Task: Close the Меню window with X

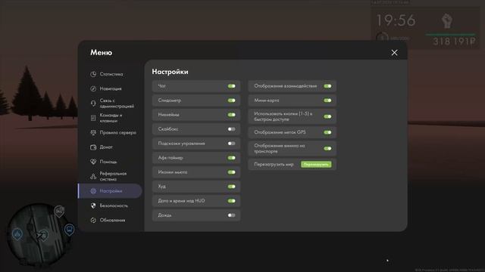Action: coord(394,53)
